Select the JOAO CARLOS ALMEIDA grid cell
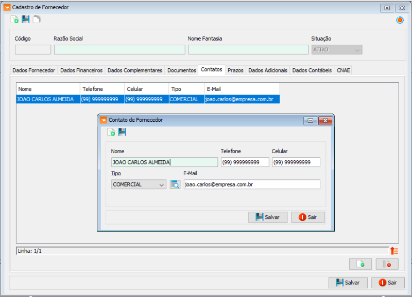 [x=48, y=99]
